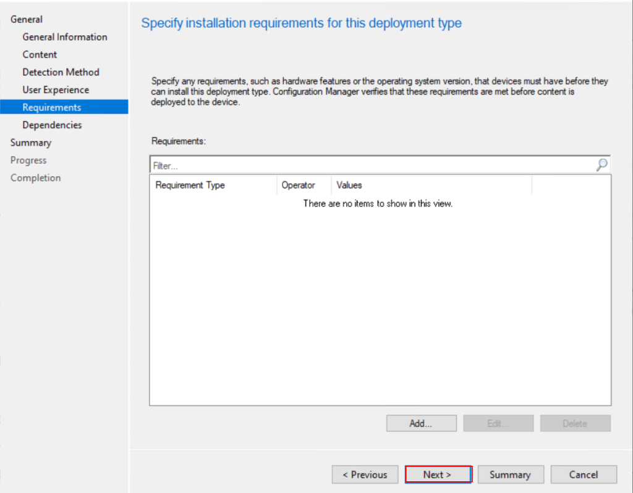
Task: Go back with the Previous button
Action: coord(365,474)
